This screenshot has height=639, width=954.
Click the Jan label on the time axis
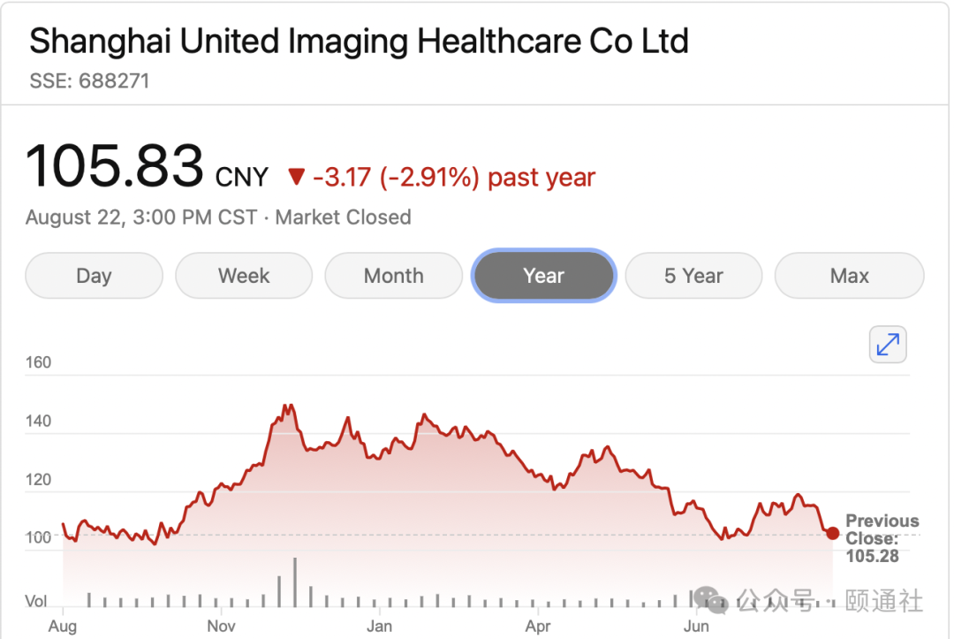[380, 626]
